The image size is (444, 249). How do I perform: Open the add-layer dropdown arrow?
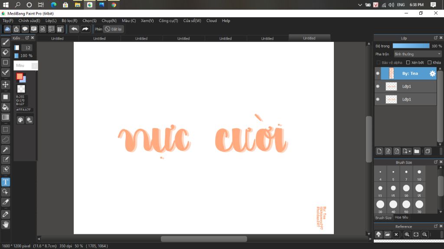(410, 152)
